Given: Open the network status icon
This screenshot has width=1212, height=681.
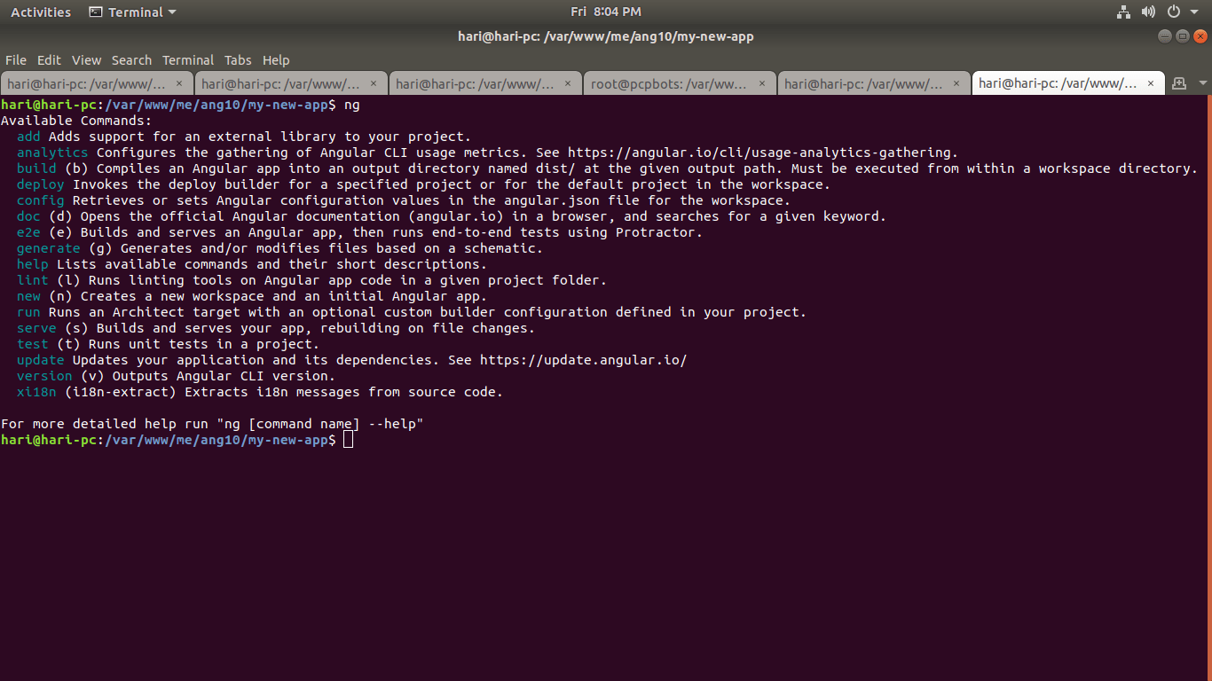Looking at the screenshot, I should (x=1123, y=12).
